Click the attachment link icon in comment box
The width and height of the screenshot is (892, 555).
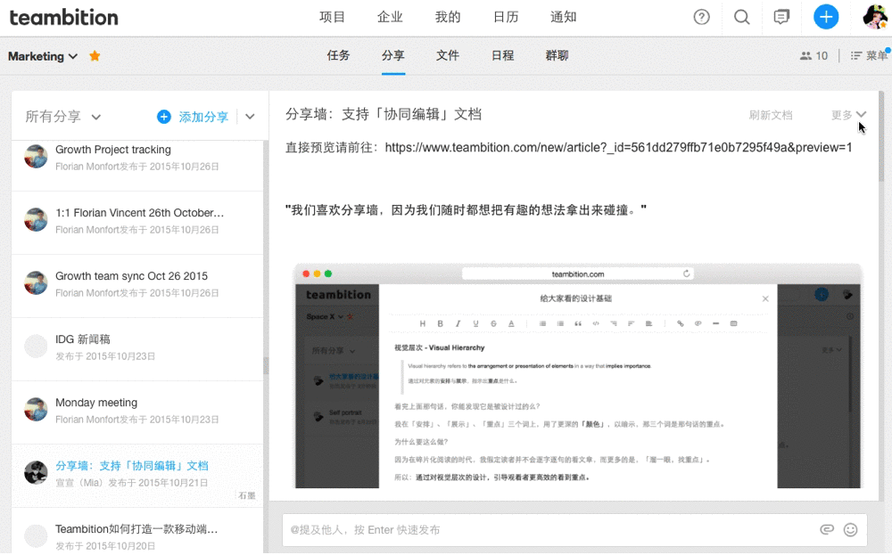tap(827, 529)
